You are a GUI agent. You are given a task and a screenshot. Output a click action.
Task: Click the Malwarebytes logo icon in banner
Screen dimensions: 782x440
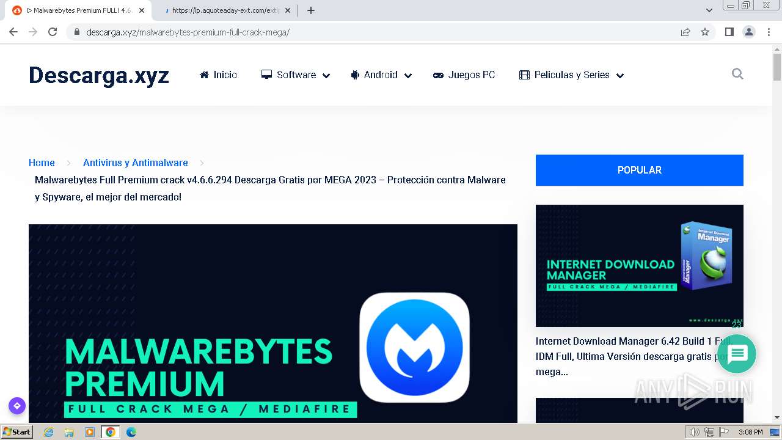pyautogui.click(x=414, y=347)
